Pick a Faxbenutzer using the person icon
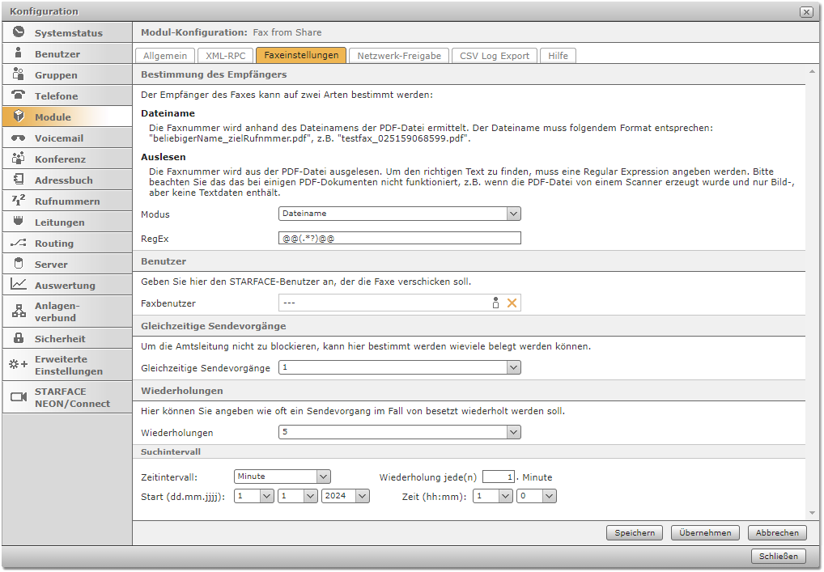This screenshot has width=824, height=572. [495, 303]
